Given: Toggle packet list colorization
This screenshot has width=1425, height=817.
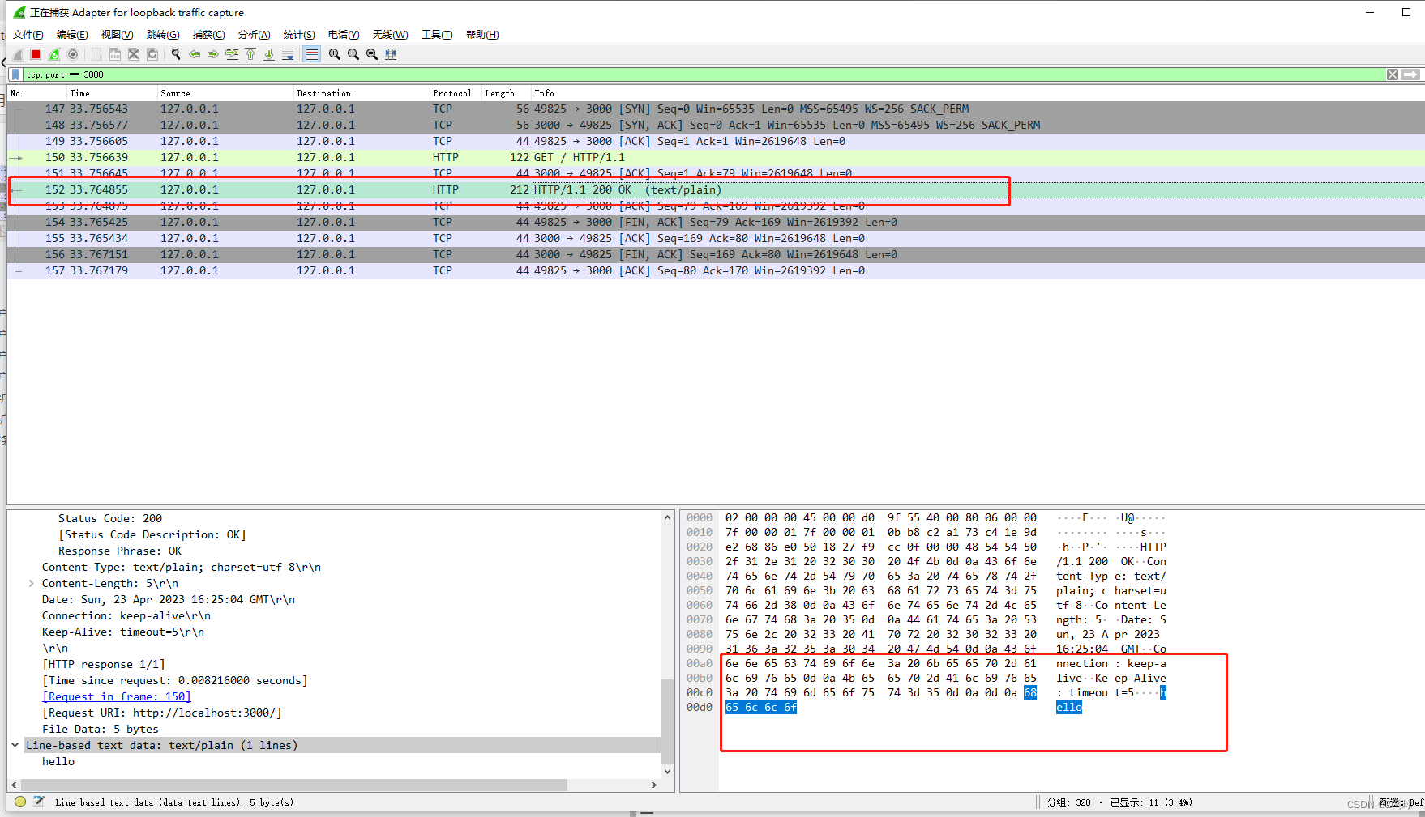Looking at the screenshot, I should point(311,54).
